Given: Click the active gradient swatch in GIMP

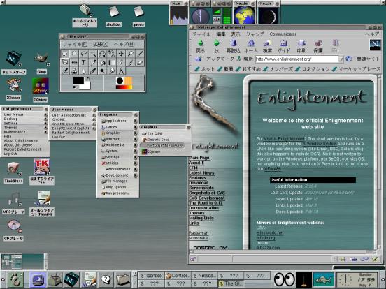Looking at the screenshot, I should [124, 87].
